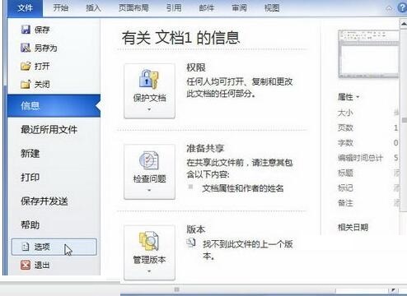The width and height of the screenshot is (407, 296).
Task: Click the 有关 文档1 的信息 title
Action: click(x=180, y=38)
